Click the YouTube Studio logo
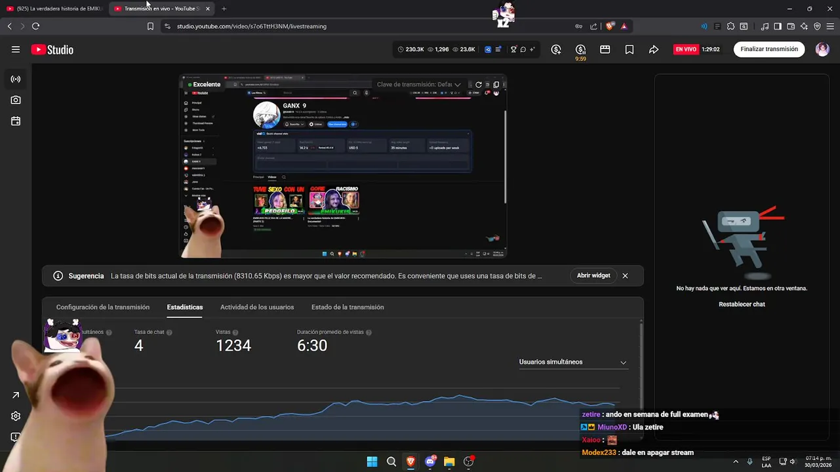This screenshot has width=840, height=472. 52,50
